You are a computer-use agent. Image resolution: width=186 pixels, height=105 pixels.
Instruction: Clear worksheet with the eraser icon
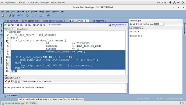37,25
